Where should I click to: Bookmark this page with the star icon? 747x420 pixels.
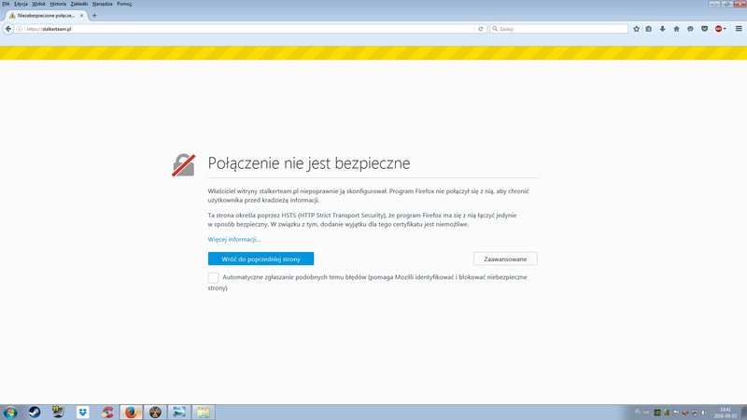(x=636, y=29)
